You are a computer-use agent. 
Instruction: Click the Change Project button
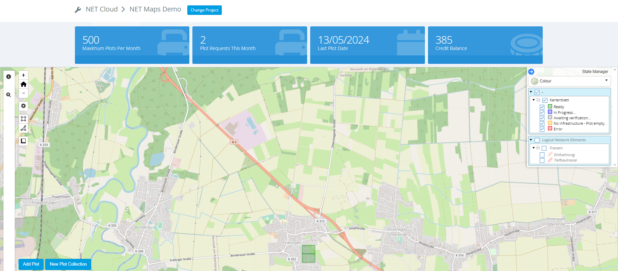click(x=204, y=10)
